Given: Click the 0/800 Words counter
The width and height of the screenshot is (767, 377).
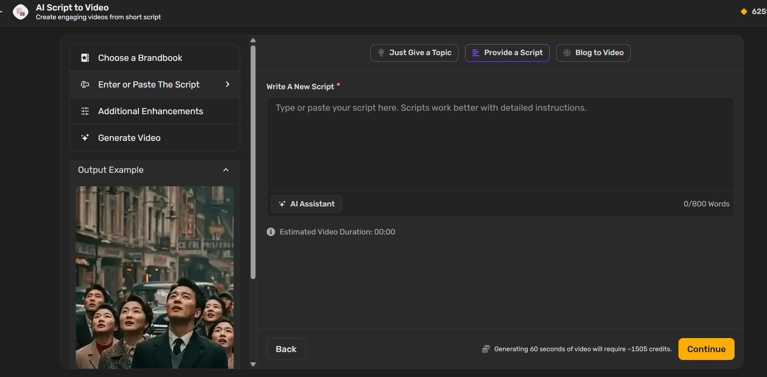Looking at the screenshot, I should (707, 204).
